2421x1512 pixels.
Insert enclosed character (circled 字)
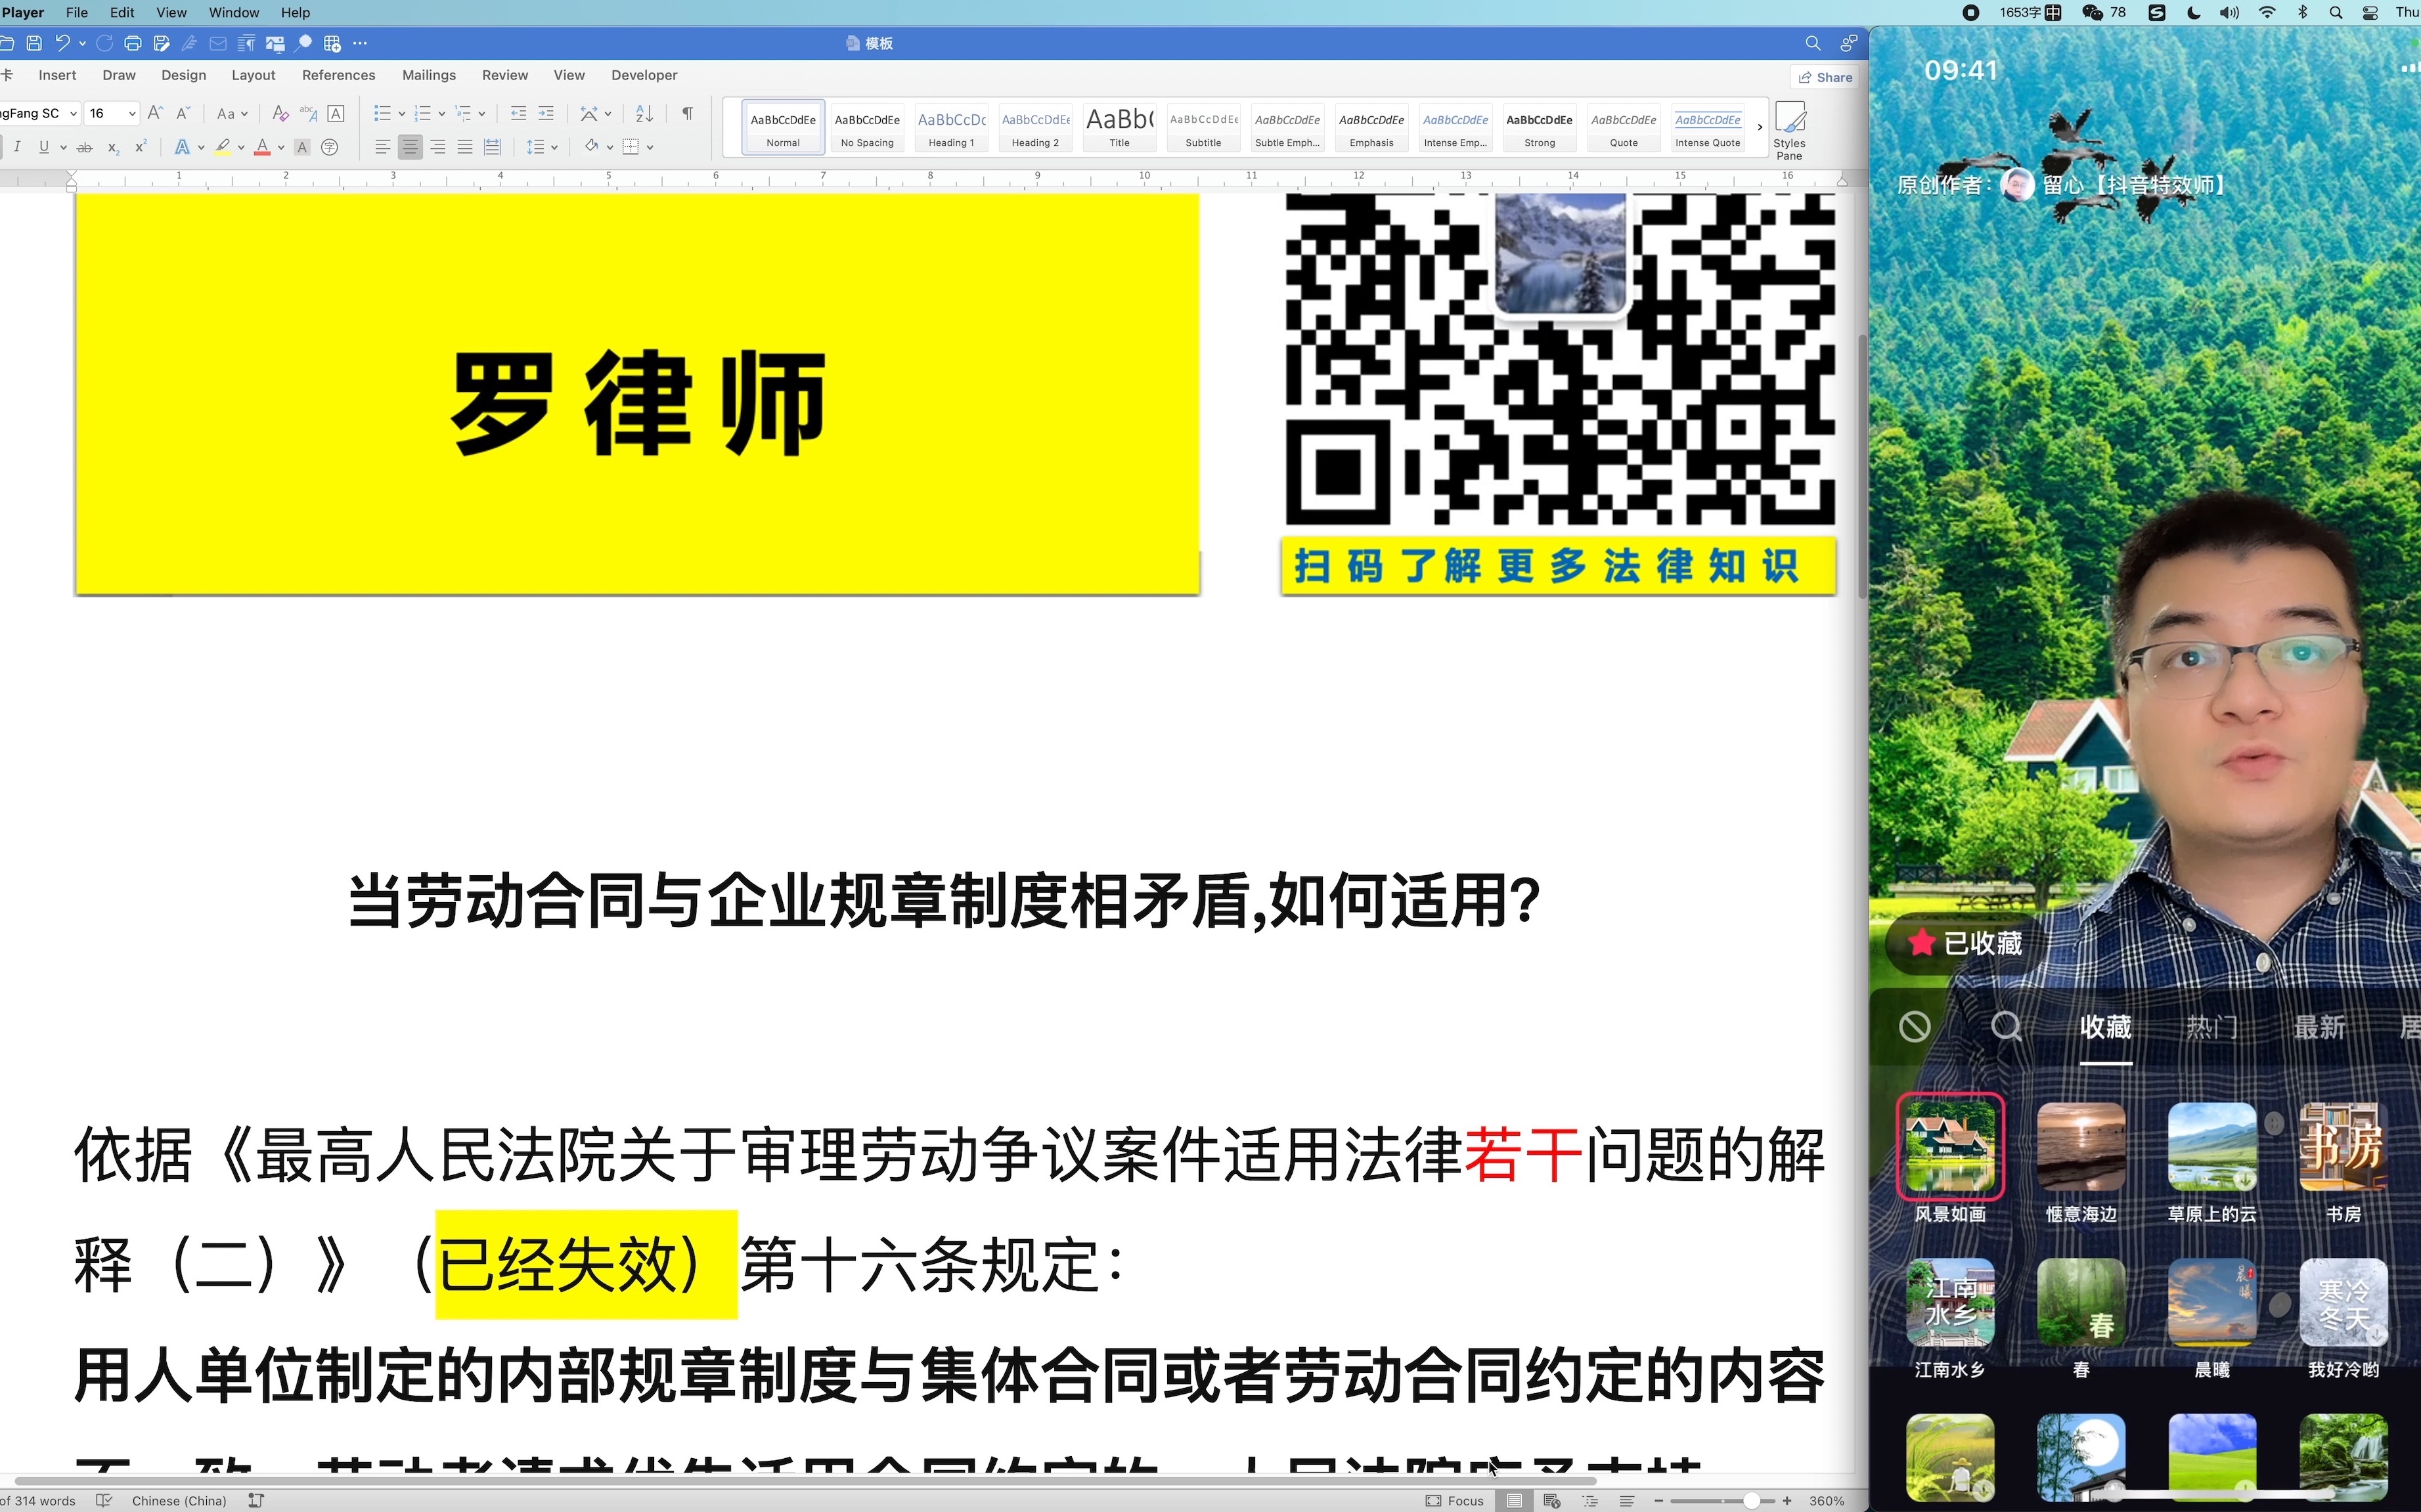point(329,147)
